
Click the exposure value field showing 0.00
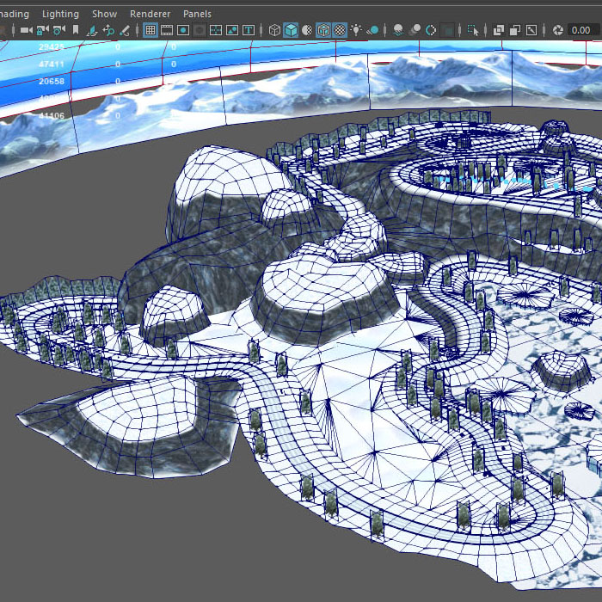581,30
